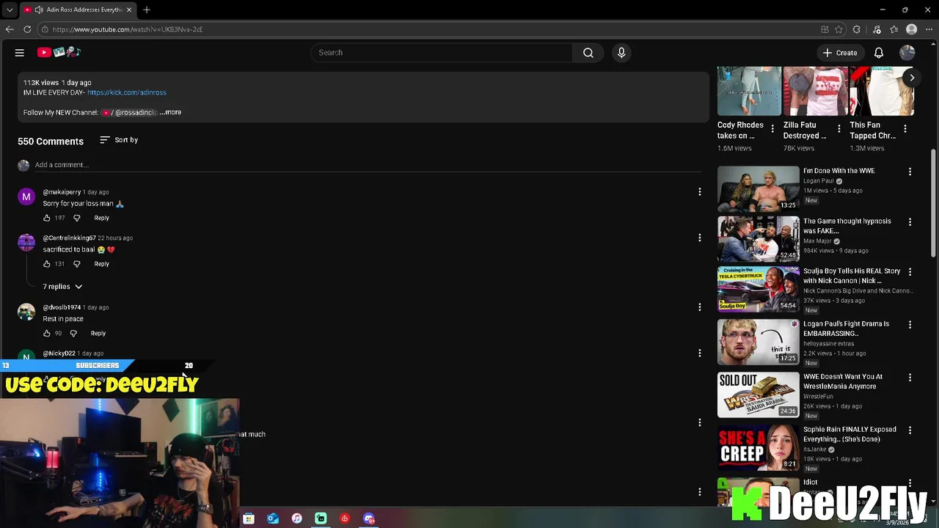939x528 pixels.
Task: Open options for Logan Paul's Fight Drama video
Action: pyautogui.click(x=910, y=324)
